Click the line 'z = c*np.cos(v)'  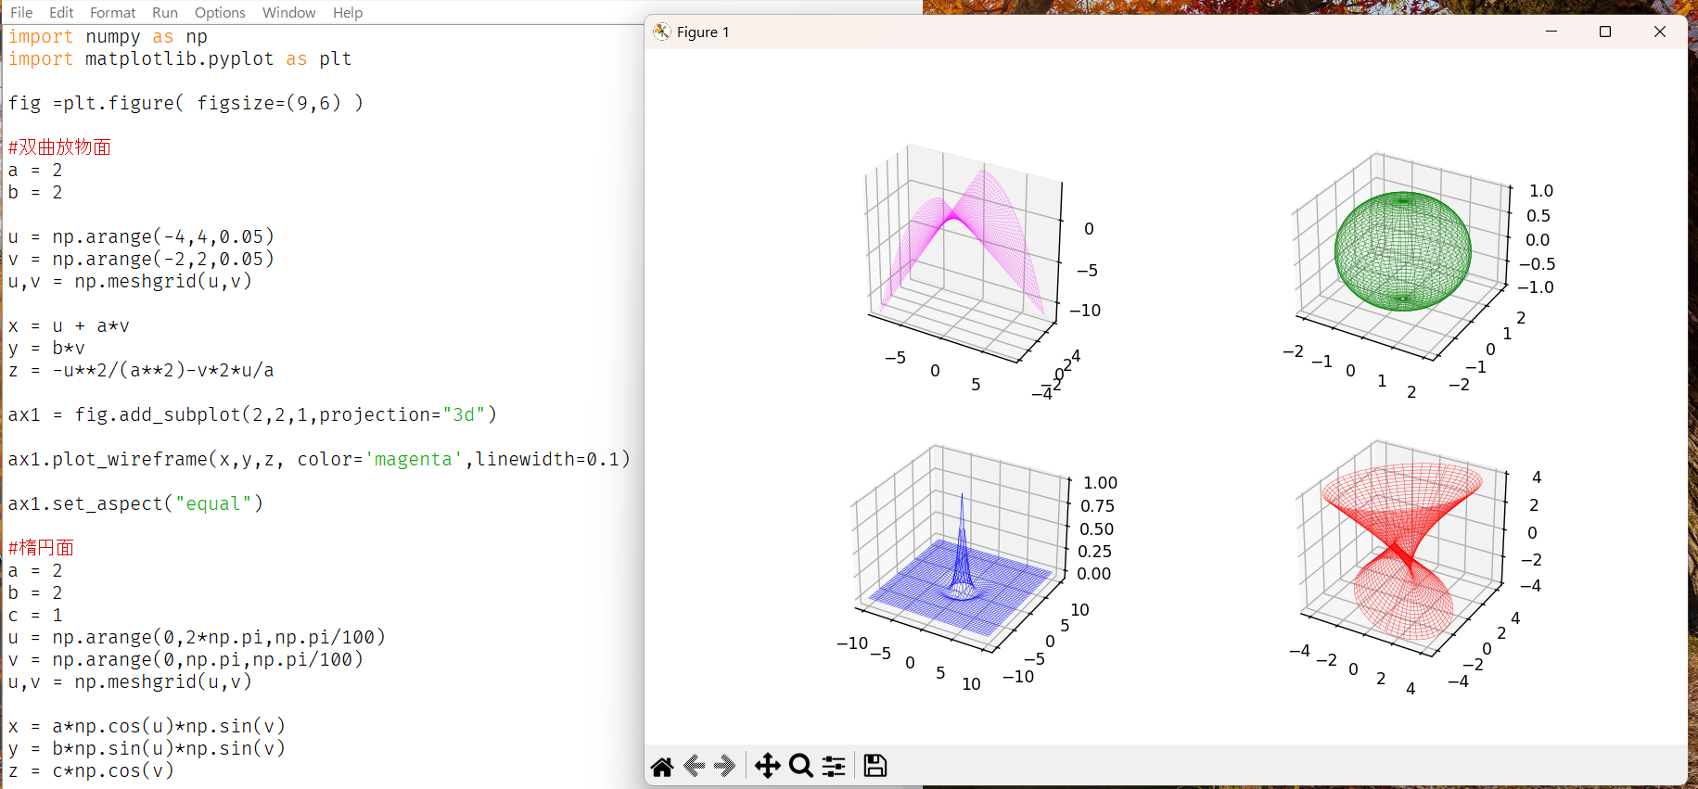[x=92, y=771]
